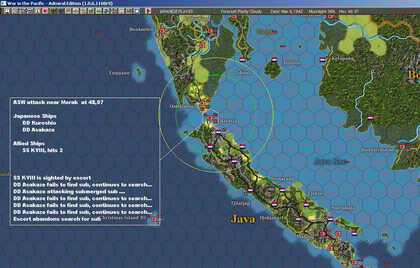Click the 'DD Asakaze' ship entry
The height and width of the screenshot is (268, 420).
pyautogui.click(x=38, y=130)
